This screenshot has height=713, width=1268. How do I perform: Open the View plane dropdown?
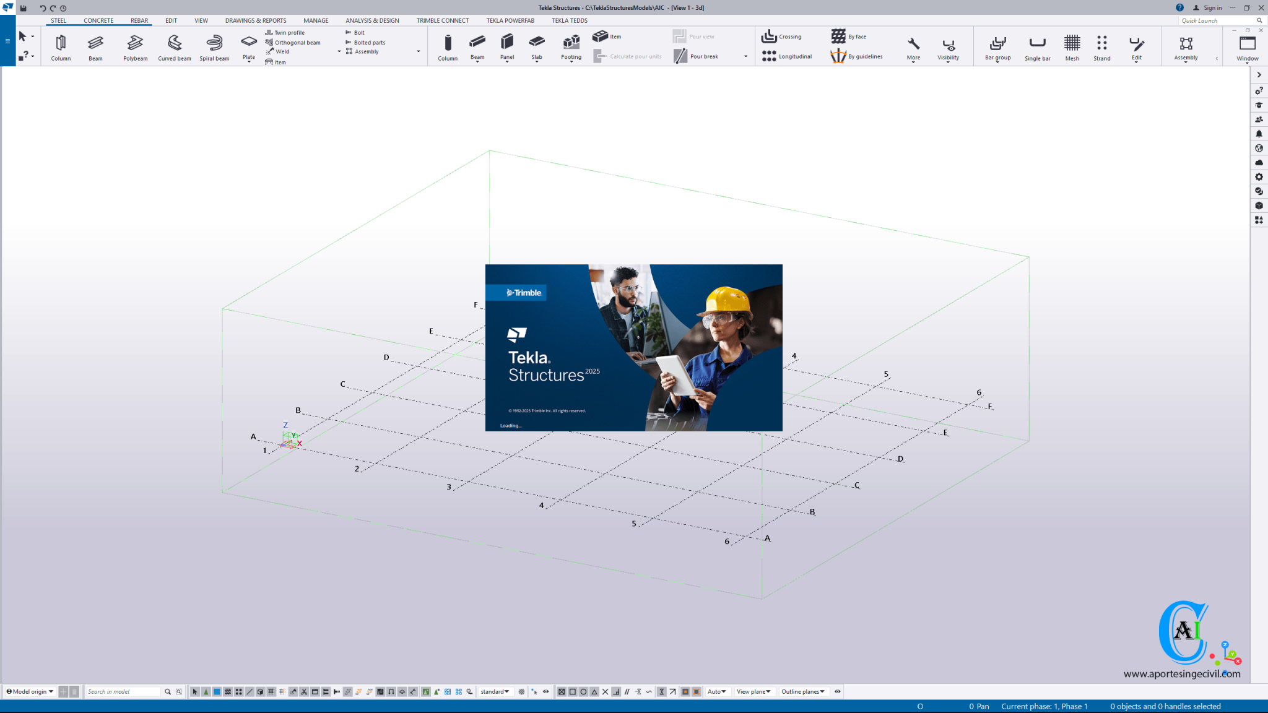(x=753, y=691)
